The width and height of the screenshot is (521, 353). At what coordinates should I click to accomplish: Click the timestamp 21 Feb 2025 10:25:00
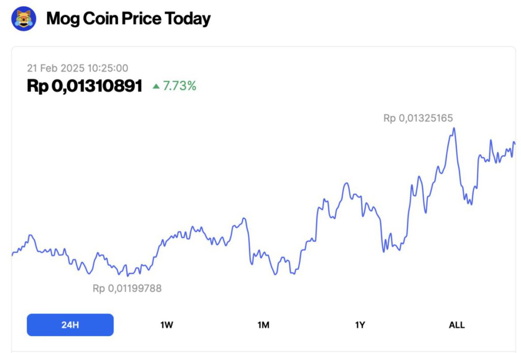pyautogui.click(x=77, y=68)
